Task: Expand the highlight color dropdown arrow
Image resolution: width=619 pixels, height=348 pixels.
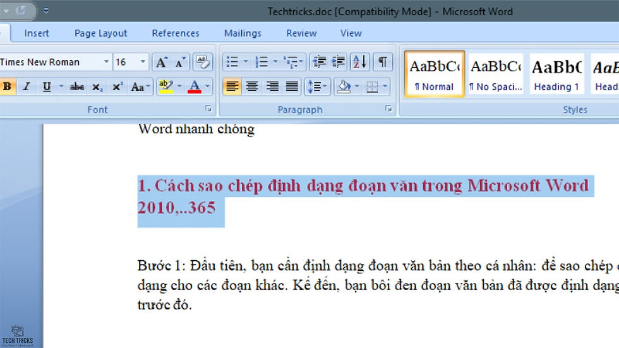Action: (179, 87)
